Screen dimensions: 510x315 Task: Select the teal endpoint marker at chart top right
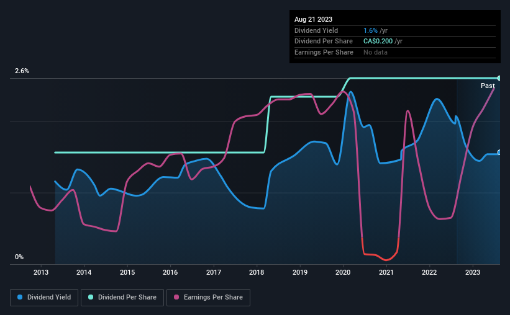pos(499,78)
